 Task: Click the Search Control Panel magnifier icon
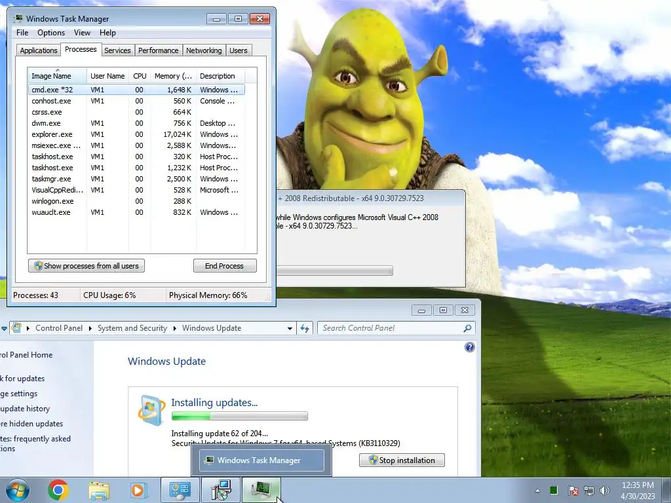tap(467, 328)
